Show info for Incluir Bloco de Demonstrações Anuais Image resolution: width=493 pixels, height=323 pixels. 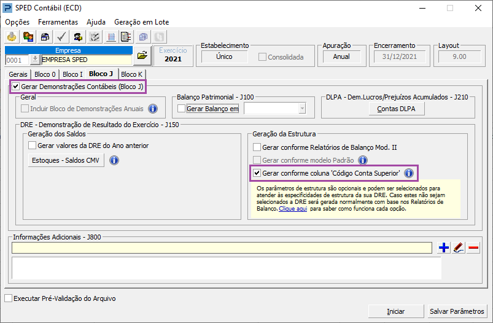[153, 109]
